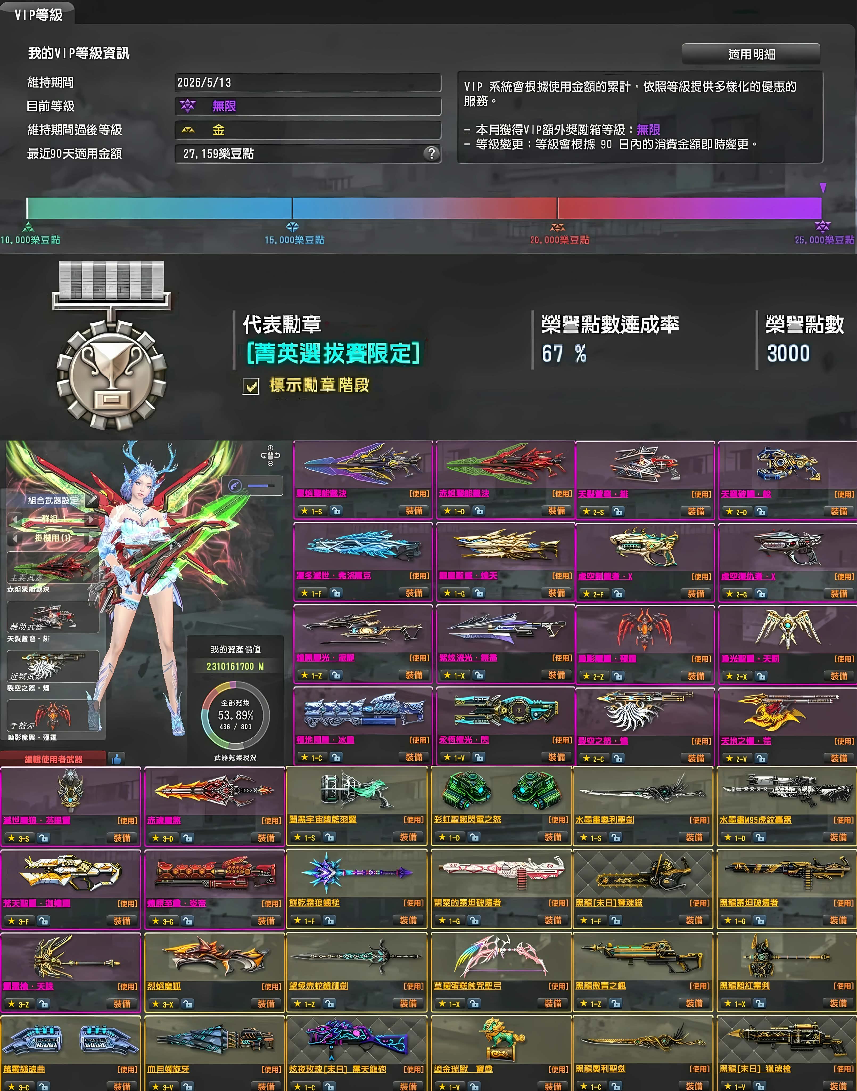Click the 編輯使用者武器 red tab
This screenshot has width=857, height=1091.
click(x=53, y=759)
